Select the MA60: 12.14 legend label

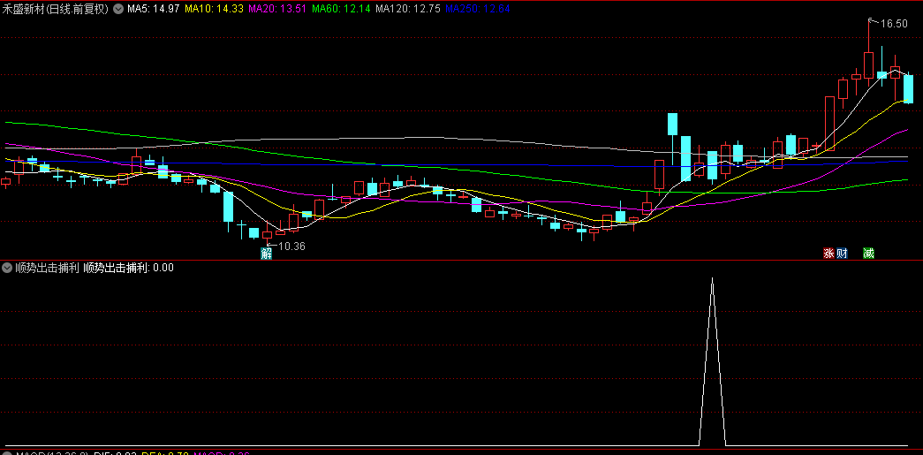(341, 9)
